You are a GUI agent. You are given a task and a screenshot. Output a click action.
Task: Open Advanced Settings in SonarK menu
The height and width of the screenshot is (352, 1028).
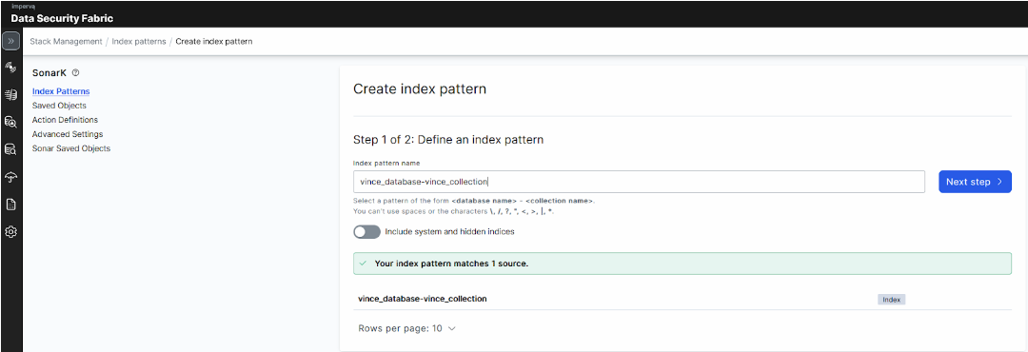tap(68, 134)
